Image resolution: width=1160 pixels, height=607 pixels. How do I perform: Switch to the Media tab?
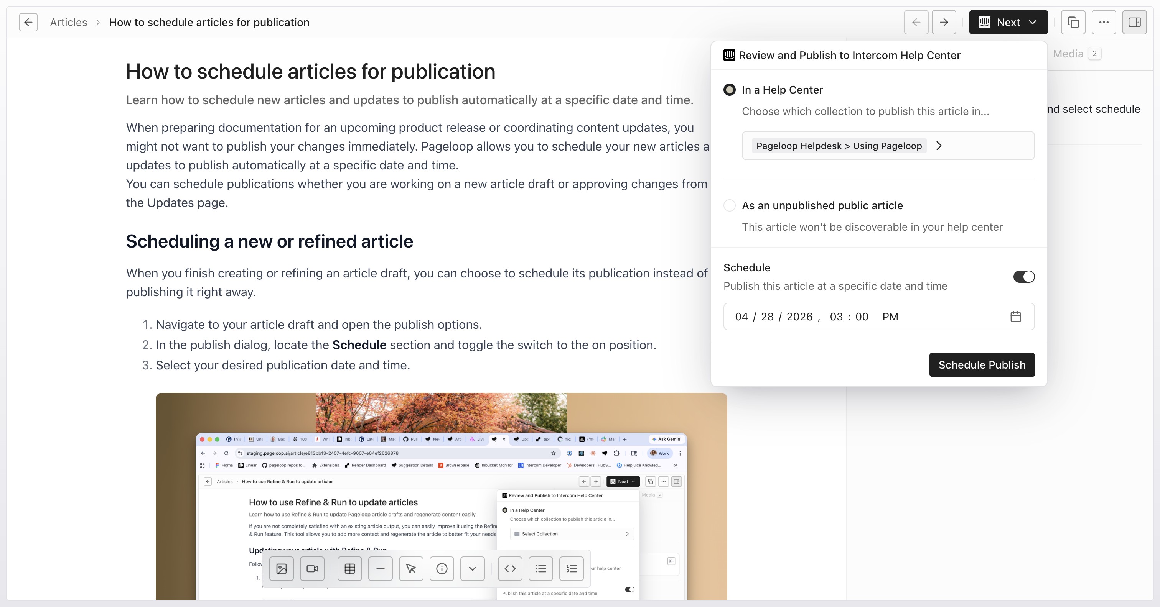pos(1077,54)
